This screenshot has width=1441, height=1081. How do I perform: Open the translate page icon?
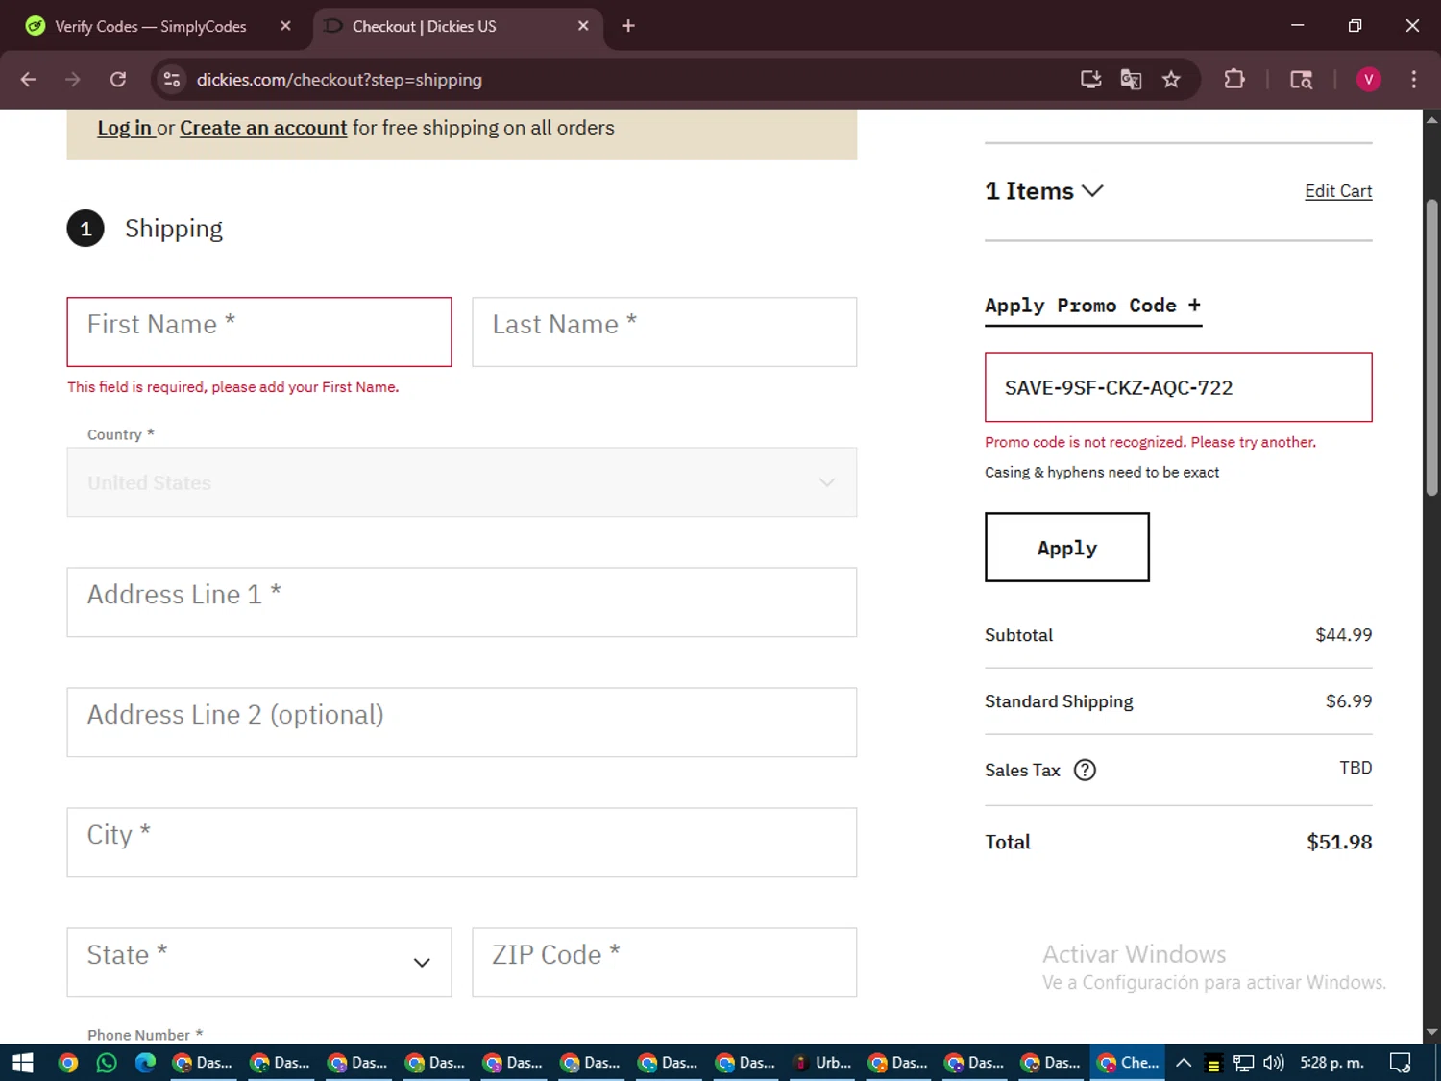[x=1131, y=80]
